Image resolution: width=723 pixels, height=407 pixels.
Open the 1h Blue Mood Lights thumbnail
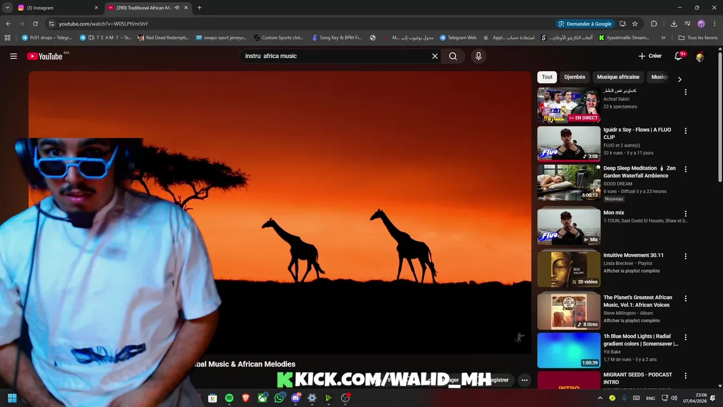pyautogui.click(x=569, y=350)
